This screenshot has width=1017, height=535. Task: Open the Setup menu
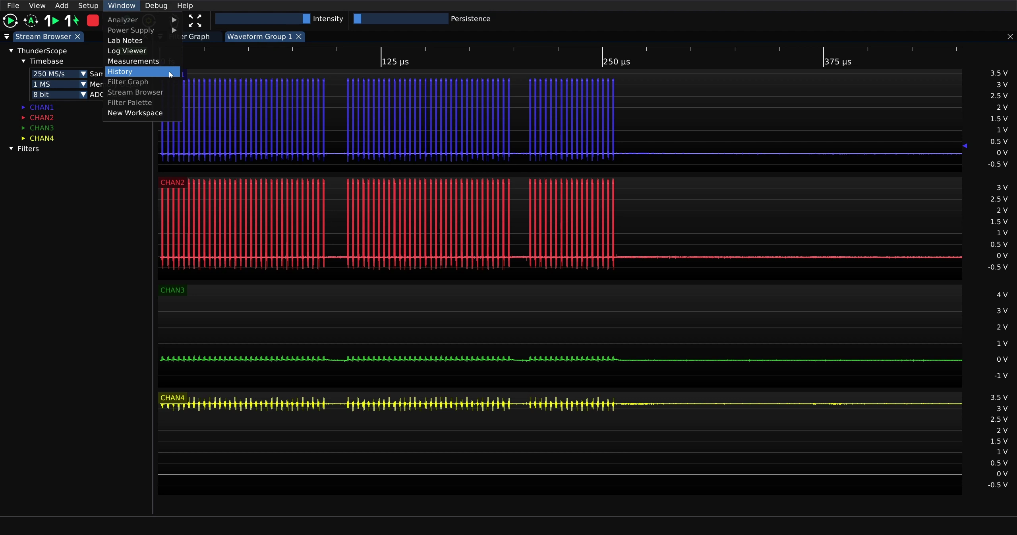[x=88, y=6]
